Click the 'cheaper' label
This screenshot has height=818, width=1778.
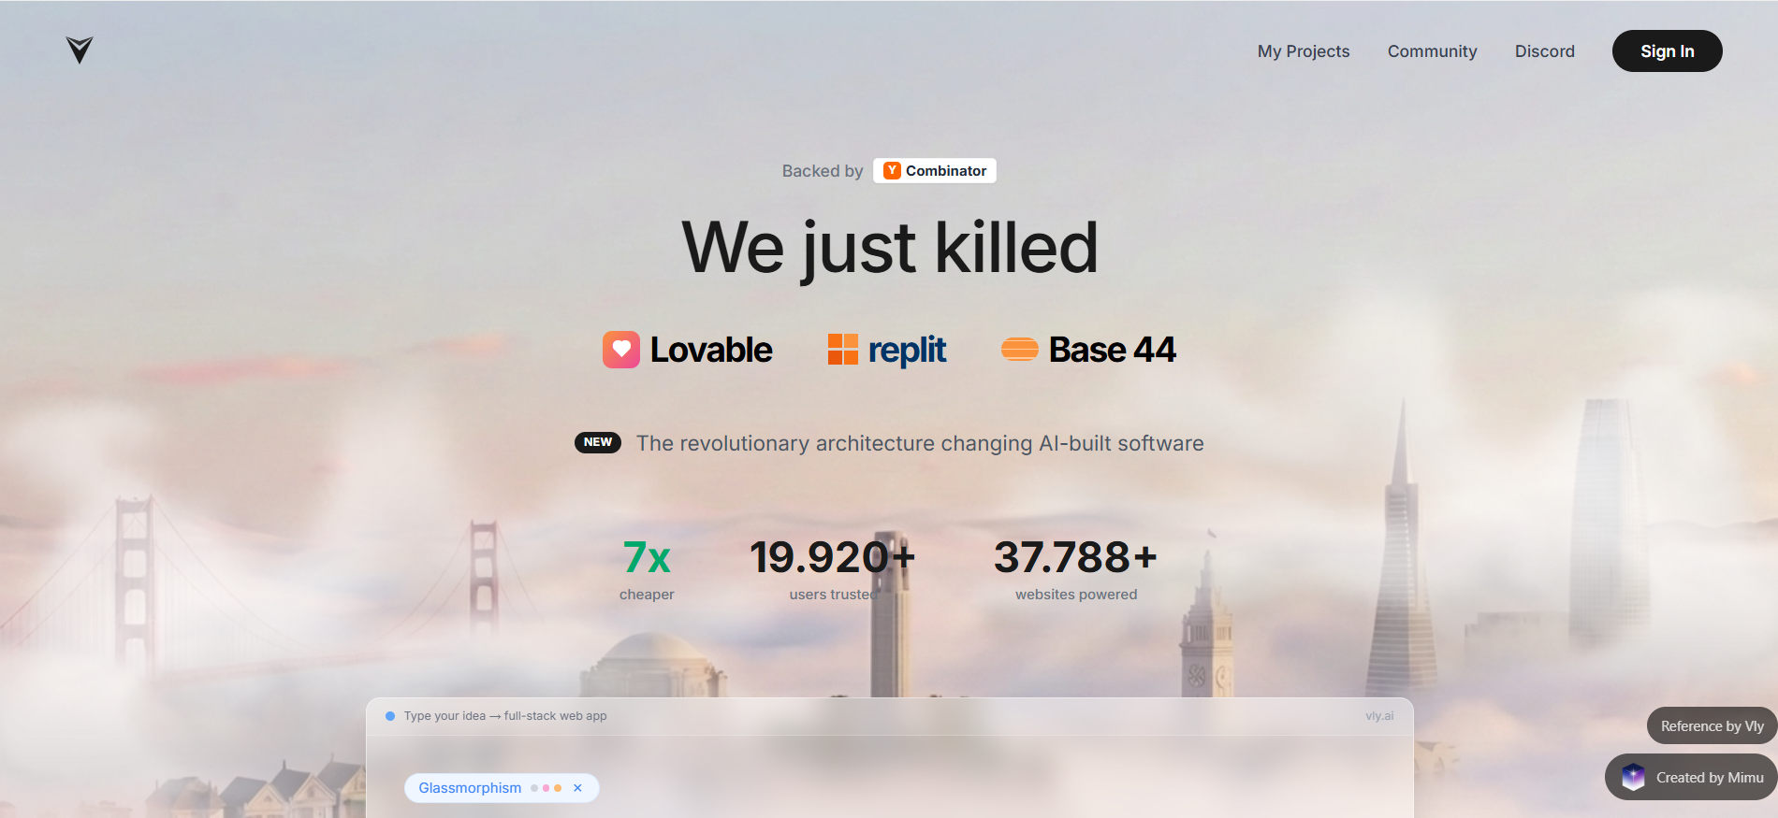coord(647,595)
